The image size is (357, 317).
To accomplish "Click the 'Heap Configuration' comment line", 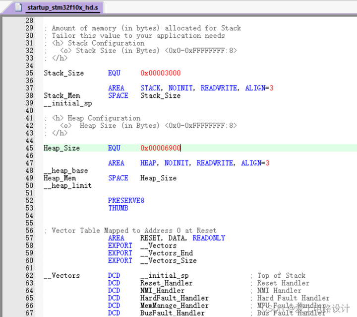I will pos(92,118).
